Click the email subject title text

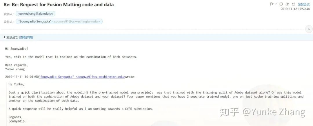click(x=59, y=5)
